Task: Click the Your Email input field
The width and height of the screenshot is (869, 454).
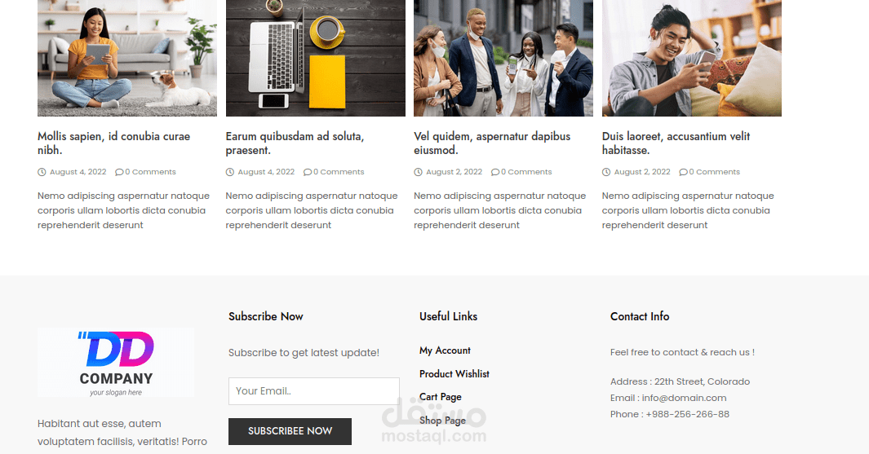Action: pyautogui.click(x=313, y=391)
